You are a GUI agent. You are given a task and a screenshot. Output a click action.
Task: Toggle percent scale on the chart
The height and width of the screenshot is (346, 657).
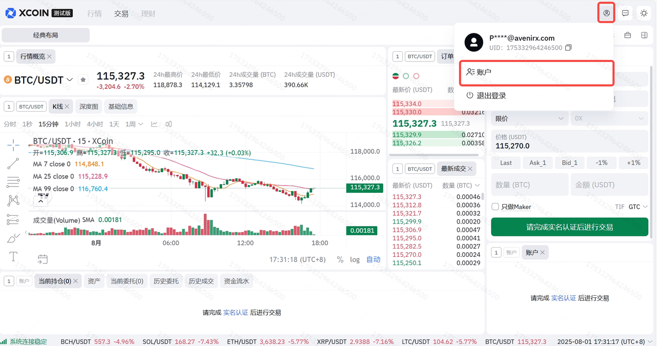[x=340, y=259]
